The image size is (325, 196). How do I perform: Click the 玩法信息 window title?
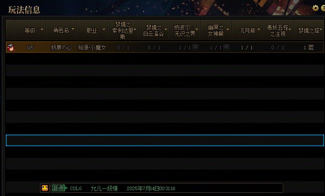24,10
